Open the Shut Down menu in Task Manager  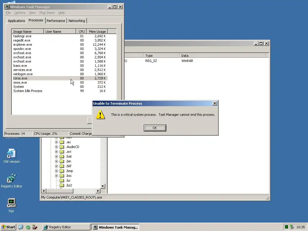click(47, 13)
